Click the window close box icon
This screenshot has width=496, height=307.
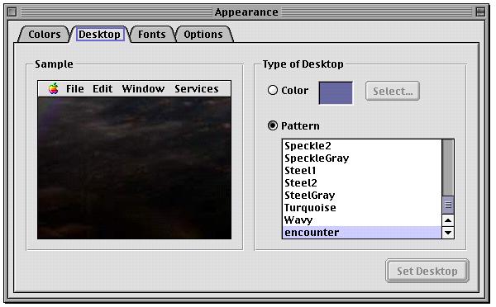(12, 12)
